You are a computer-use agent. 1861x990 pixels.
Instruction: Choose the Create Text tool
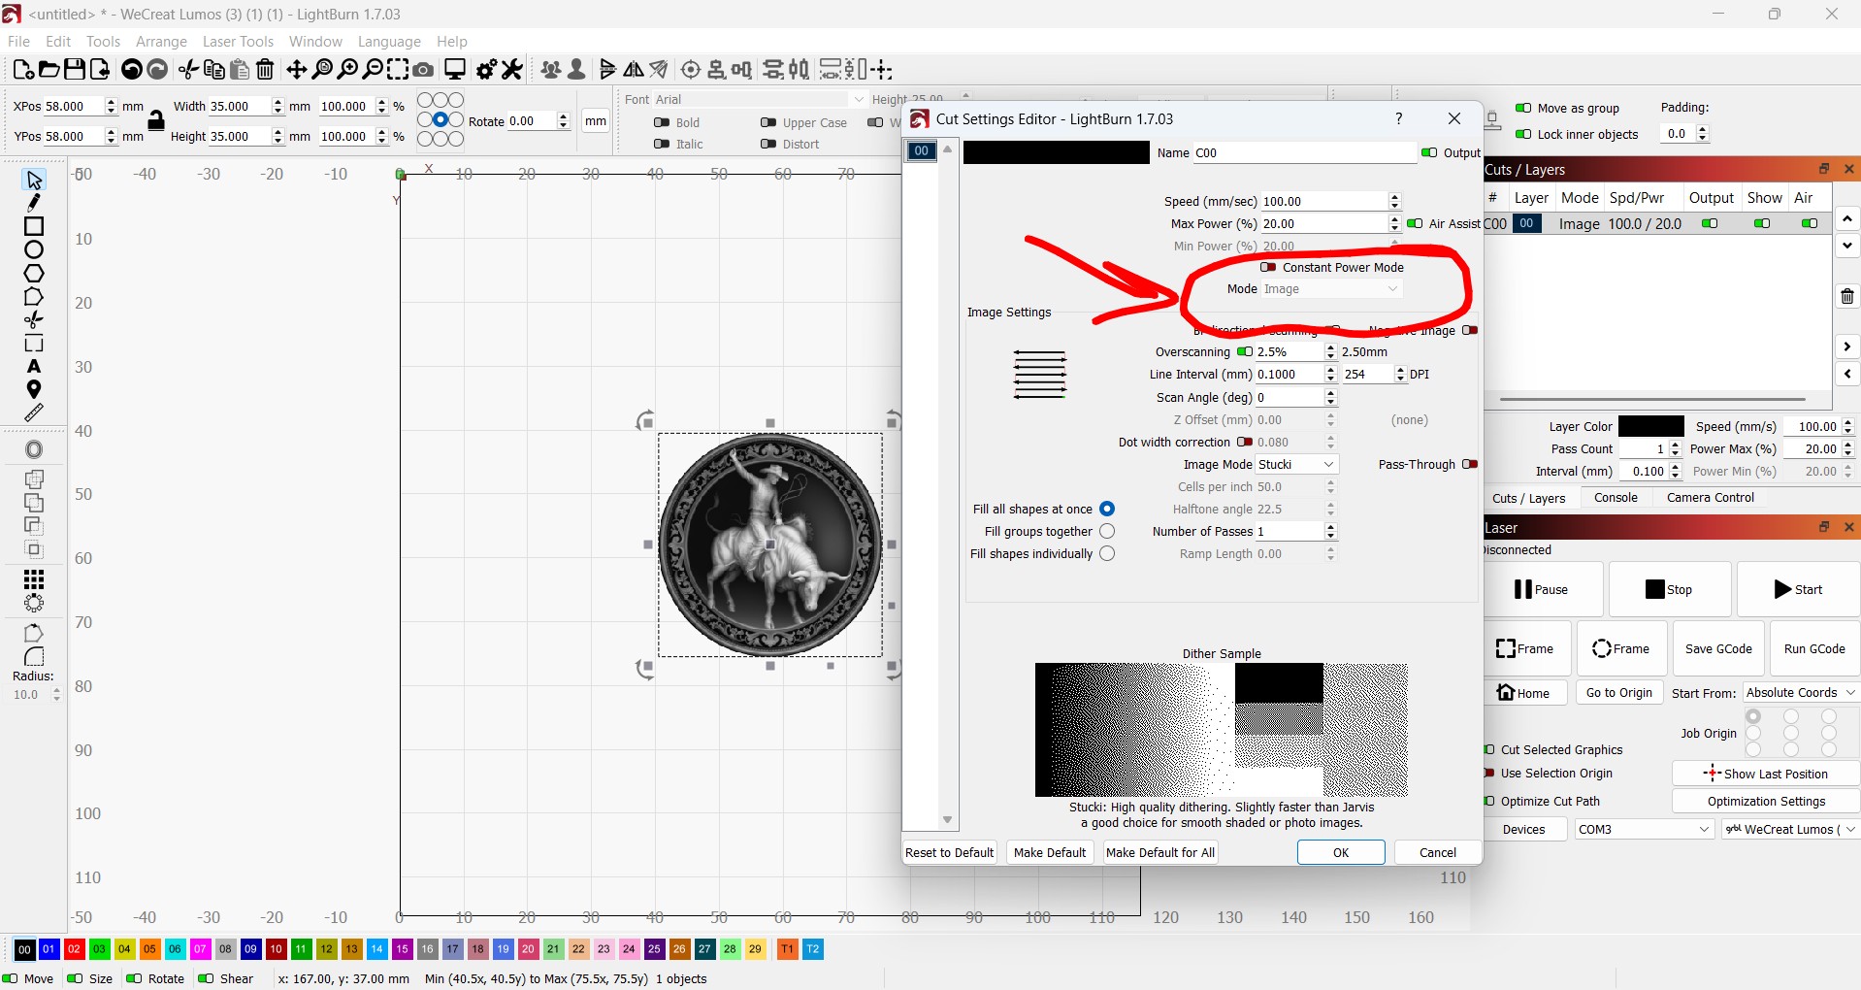tap(34, 367)
